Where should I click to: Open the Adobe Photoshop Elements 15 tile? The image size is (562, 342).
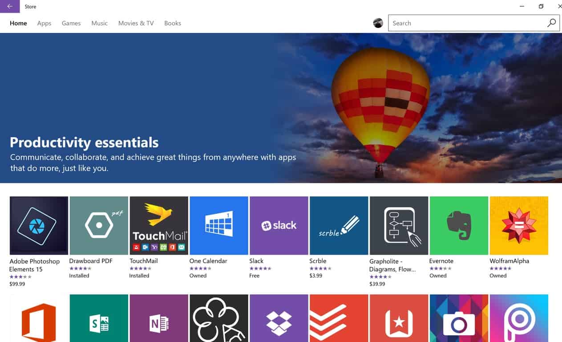click(x=39, y=225)
